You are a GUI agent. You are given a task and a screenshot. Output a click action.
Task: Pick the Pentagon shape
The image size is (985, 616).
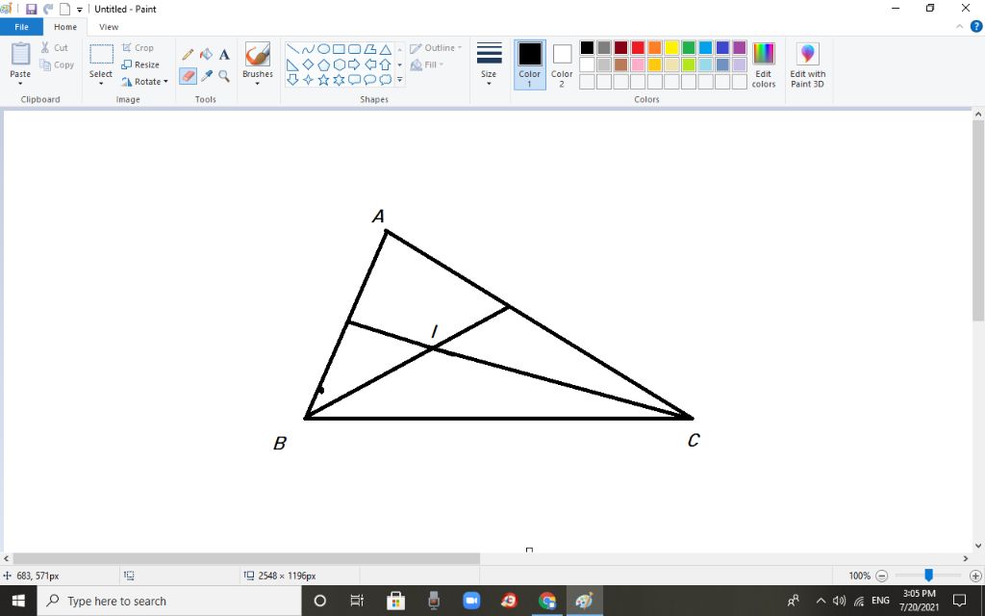click(323, 64)
